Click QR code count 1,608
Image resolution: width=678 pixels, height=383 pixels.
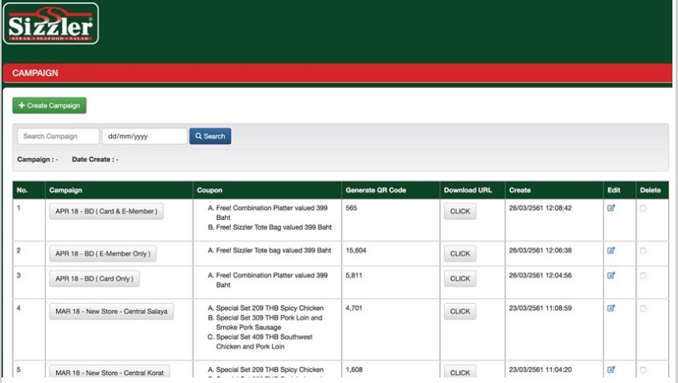pyautogui.click(x=354, y=369)
